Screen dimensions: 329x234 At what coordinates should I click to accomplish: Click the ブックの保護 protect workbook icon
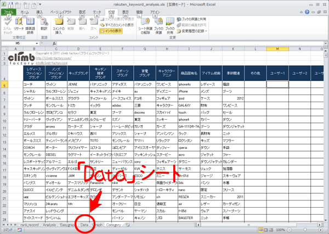158,26
